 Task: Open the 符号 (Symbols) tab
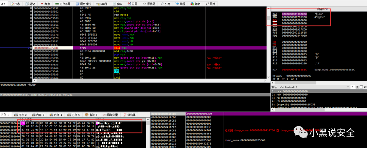coord(133,4)
